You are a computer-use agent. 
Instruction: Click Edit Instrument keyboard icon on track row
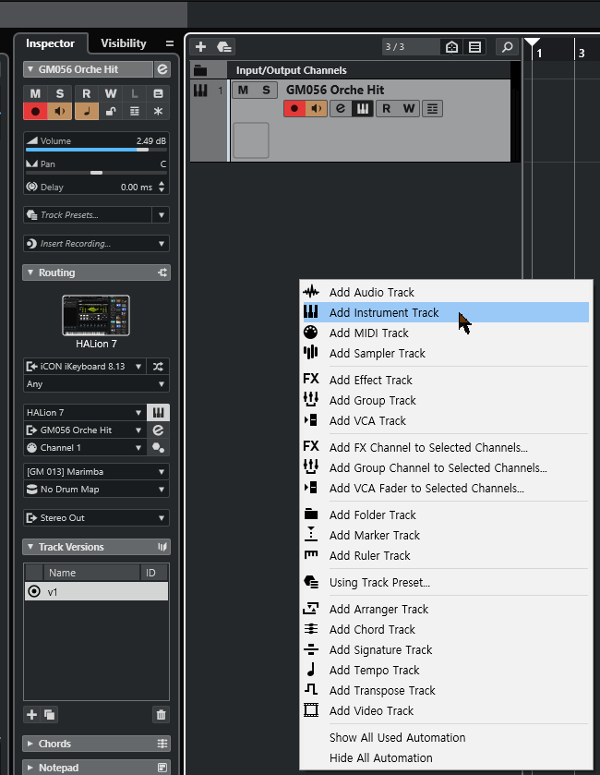pos(363,108)
